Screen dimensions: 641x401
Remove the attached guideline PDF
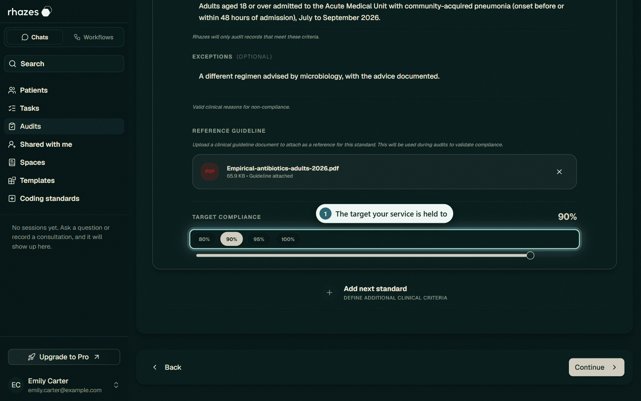(x=559, y=172)
